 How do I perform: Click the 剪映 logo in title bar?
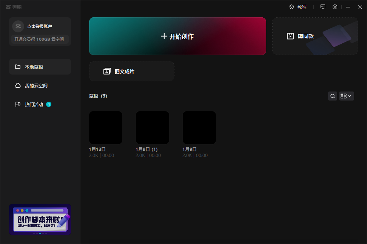tap(14, 7)
